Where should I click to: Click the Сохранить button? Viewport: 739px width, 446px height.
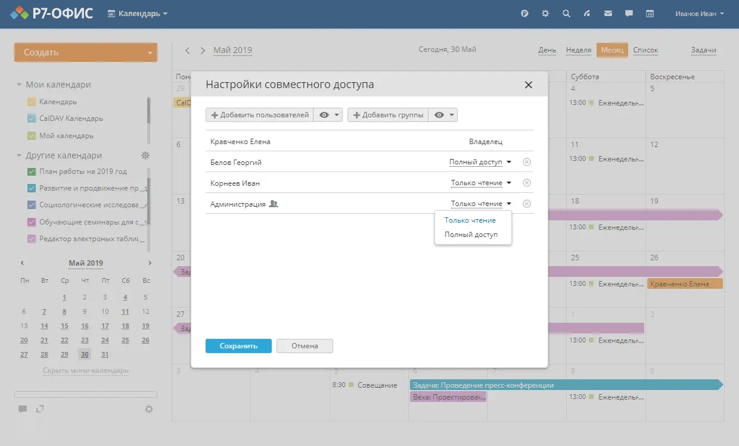238,346
